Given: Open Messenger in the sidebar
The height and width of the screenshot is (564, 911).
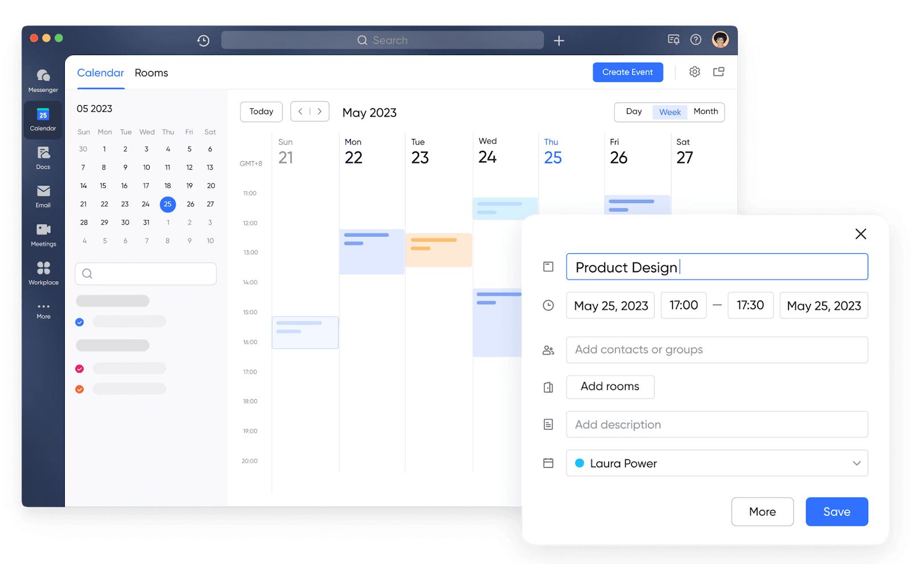Looking at the screenshot, I should click(43, 81).
